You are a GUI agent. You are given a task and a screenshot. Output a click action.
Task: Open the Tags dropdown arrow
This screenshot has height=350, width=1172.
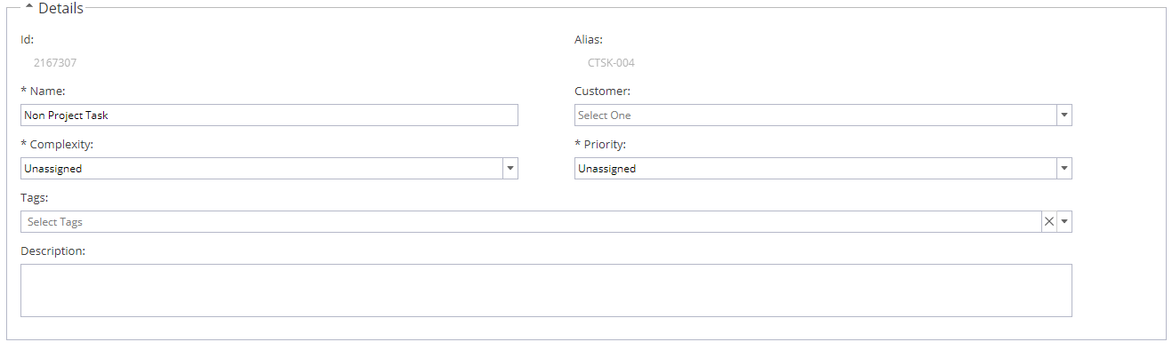click(x=1064, y=222)
